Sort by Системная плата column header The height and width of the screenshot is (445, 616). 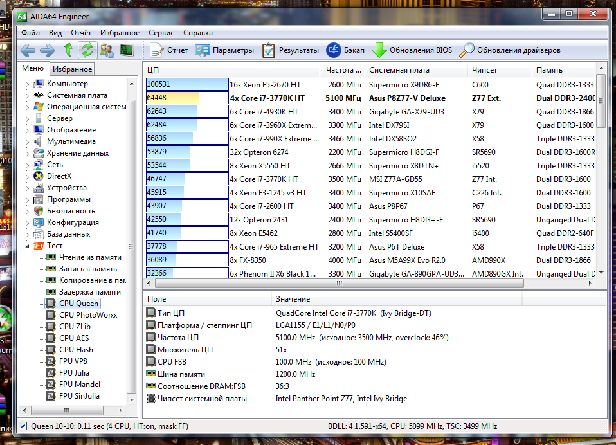(417, 70)
